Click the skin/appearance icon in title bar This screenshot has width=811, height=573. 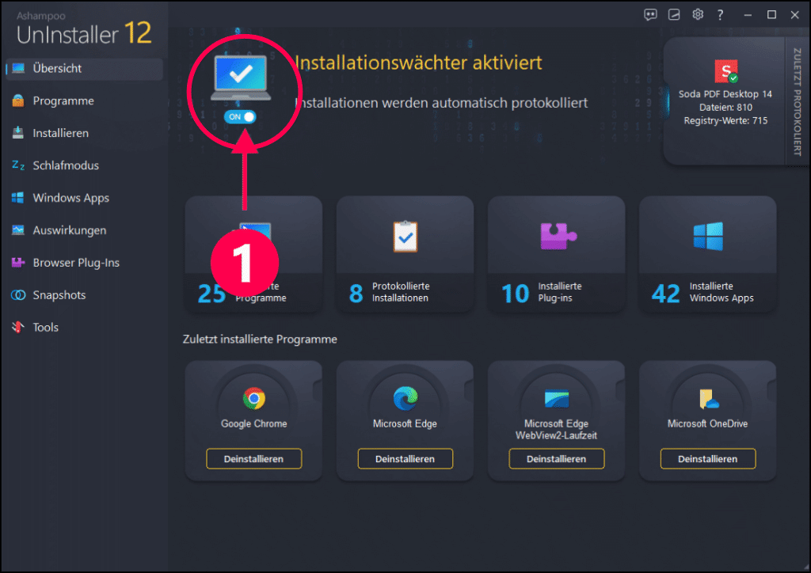coord(674,14)
